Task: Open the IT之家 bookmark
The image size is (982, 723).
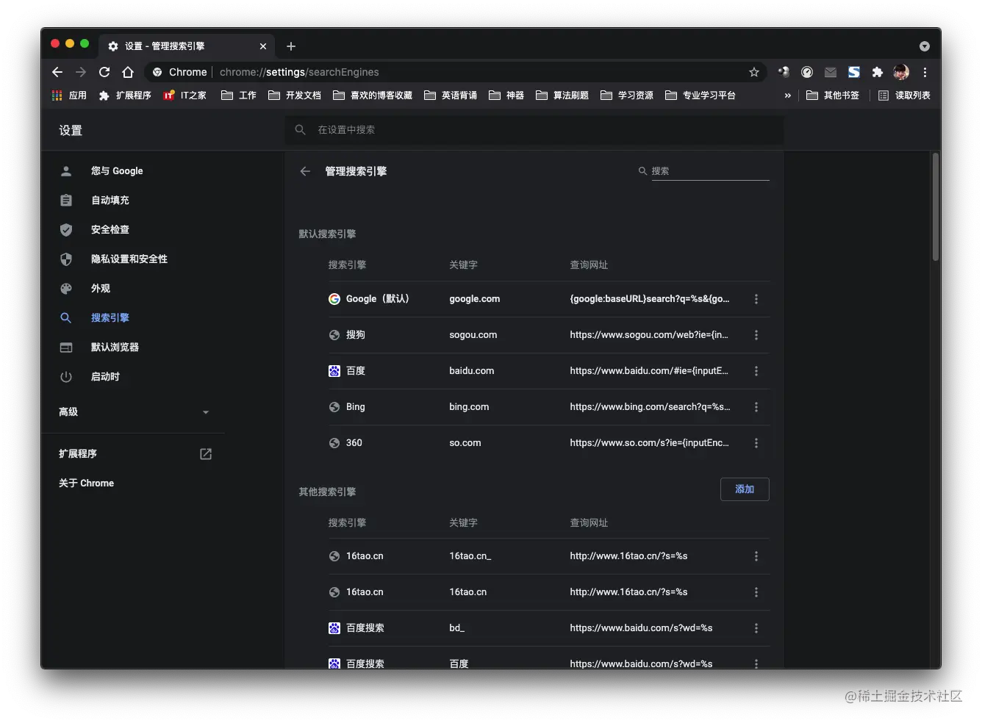Action: click(184, 96)
